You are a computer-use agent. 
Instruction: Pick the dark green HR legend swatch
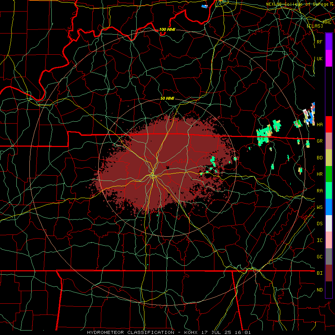(x=329, y=174)
